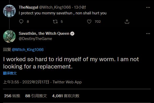
Task: Like TheNazgul's tweet with the heart icon
Action: (89, 21)
